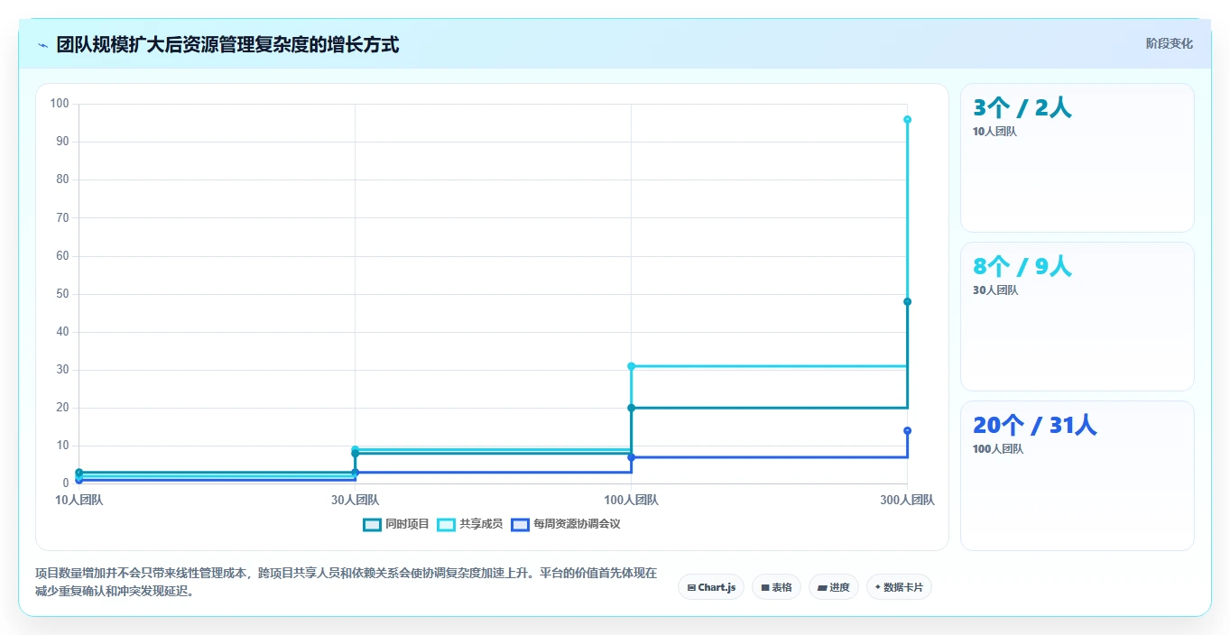
Task: Click the y-axis value 0
Action: 66,483
